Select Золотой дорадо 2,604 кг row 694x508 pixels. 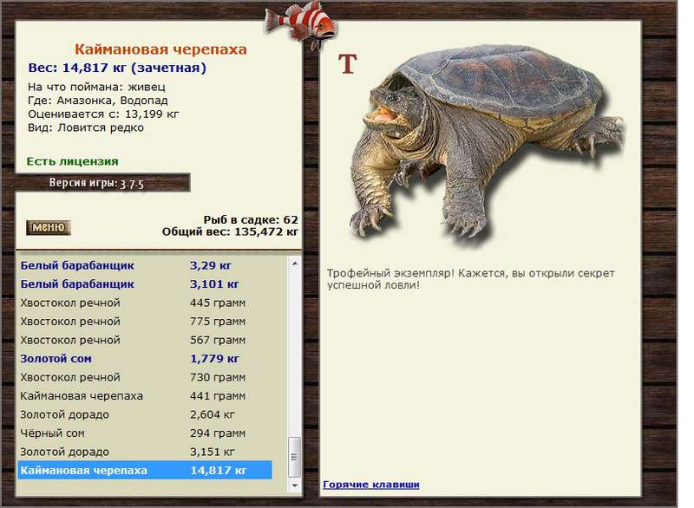click(x=145, y=414)
